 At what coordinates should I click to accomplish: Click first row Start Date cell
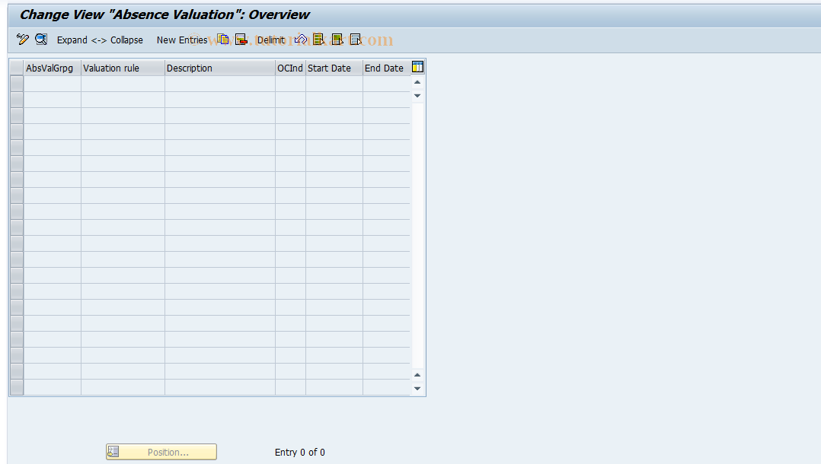pyautogui.click(x=334, y=84)
